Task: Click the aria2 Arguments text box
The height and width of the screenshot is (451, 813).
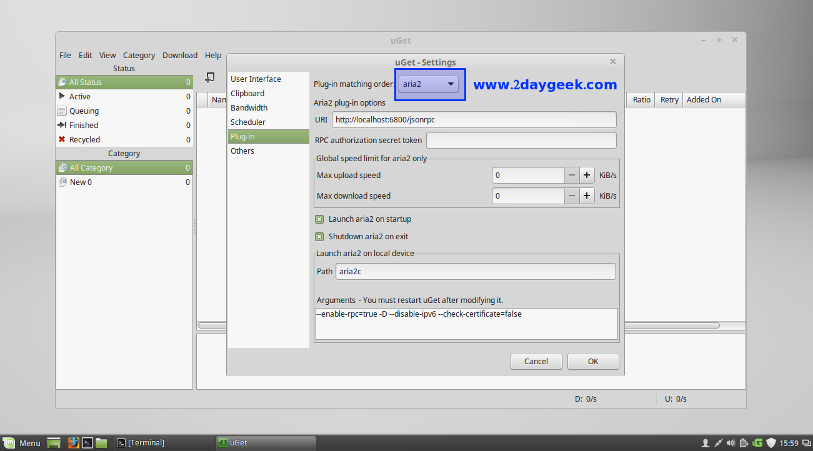Action: click(467, 324)
